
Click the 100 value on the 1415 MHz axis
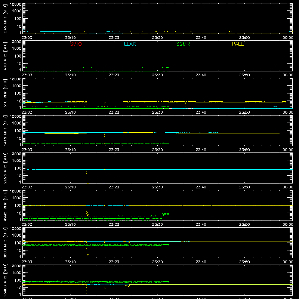(18, 130)
